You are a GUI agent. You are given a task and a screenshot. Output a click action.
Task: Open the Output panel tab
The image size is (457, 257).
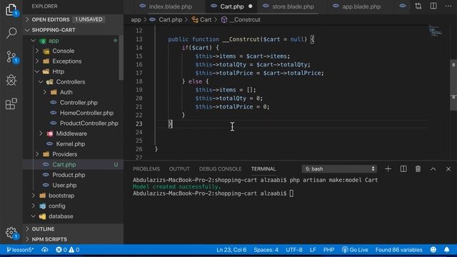179,168
